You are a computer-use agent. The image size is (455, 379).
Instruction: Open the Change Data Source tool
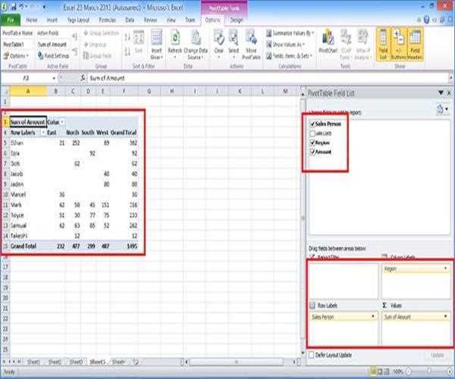(x=196, y=41)
